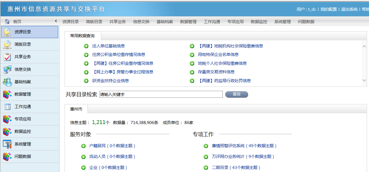Viewport: 369px width, 172px height.
Task: Click the home icon beside 首页
Action: click(7, 21)
